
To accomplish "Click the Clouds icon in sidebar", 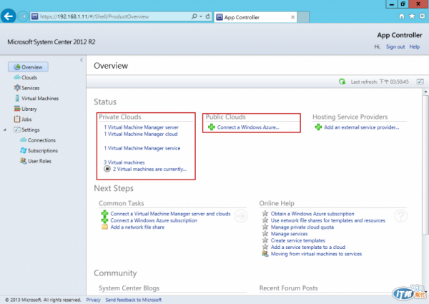I will pyautogui.click(x=17, y=77).
